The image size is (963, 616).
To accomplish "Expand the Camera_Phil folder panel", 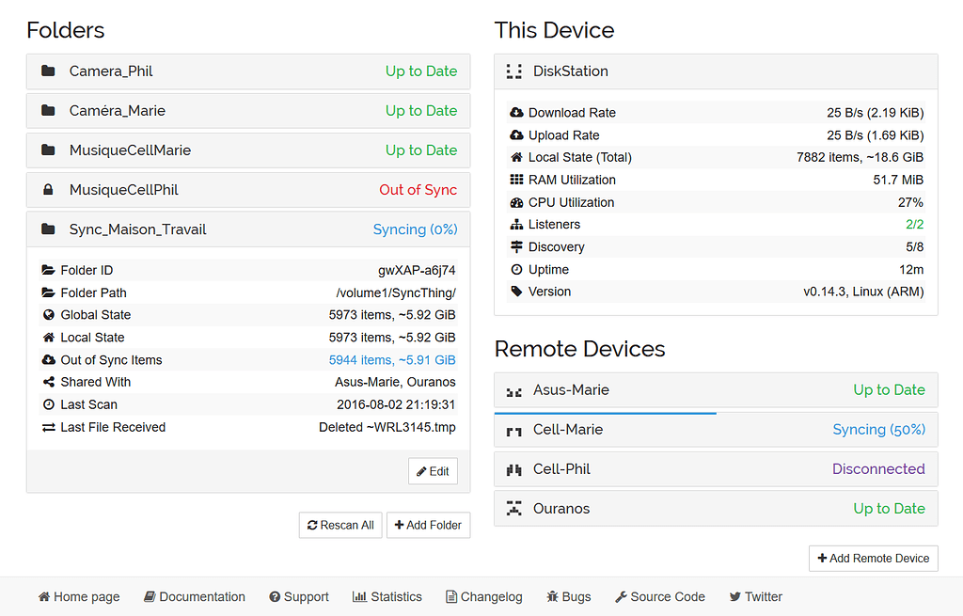I will pyautogui.click(x=248, y=71).
